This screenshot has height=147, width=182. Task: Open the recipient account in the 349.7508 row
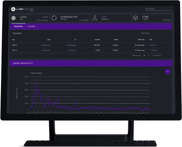pos(72,45)
